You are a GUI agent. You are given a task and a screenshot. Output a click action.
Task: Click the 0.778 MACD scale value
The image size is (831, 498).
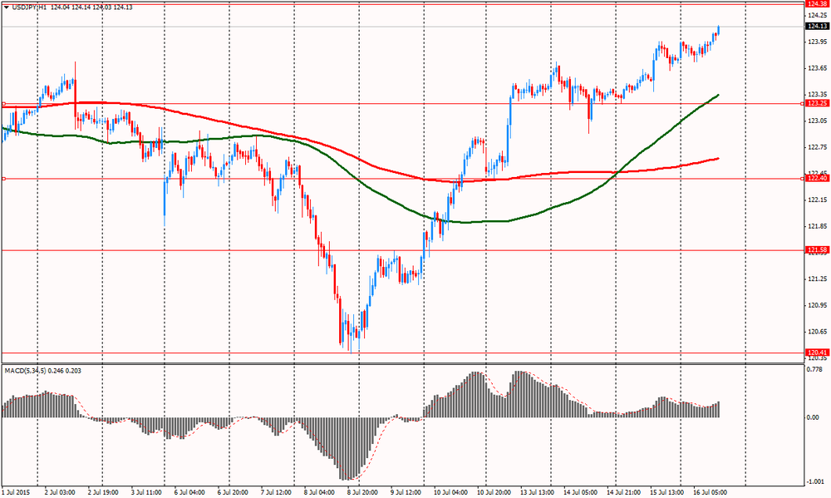click(814, 368)
